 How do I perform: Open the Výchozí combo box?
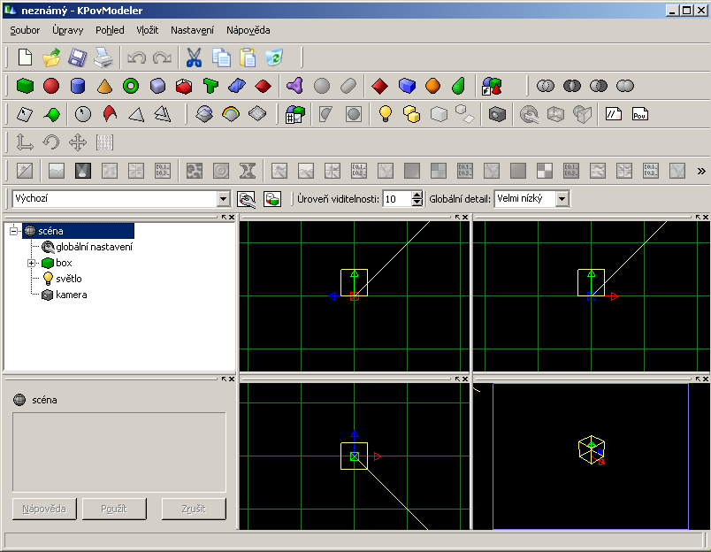tap(223, 199)
